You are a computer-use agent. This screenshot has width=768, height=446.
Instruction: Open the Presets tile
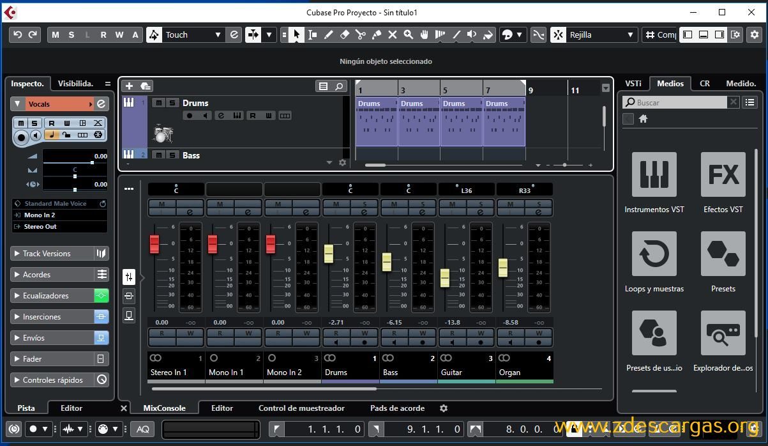click(723, 254)
